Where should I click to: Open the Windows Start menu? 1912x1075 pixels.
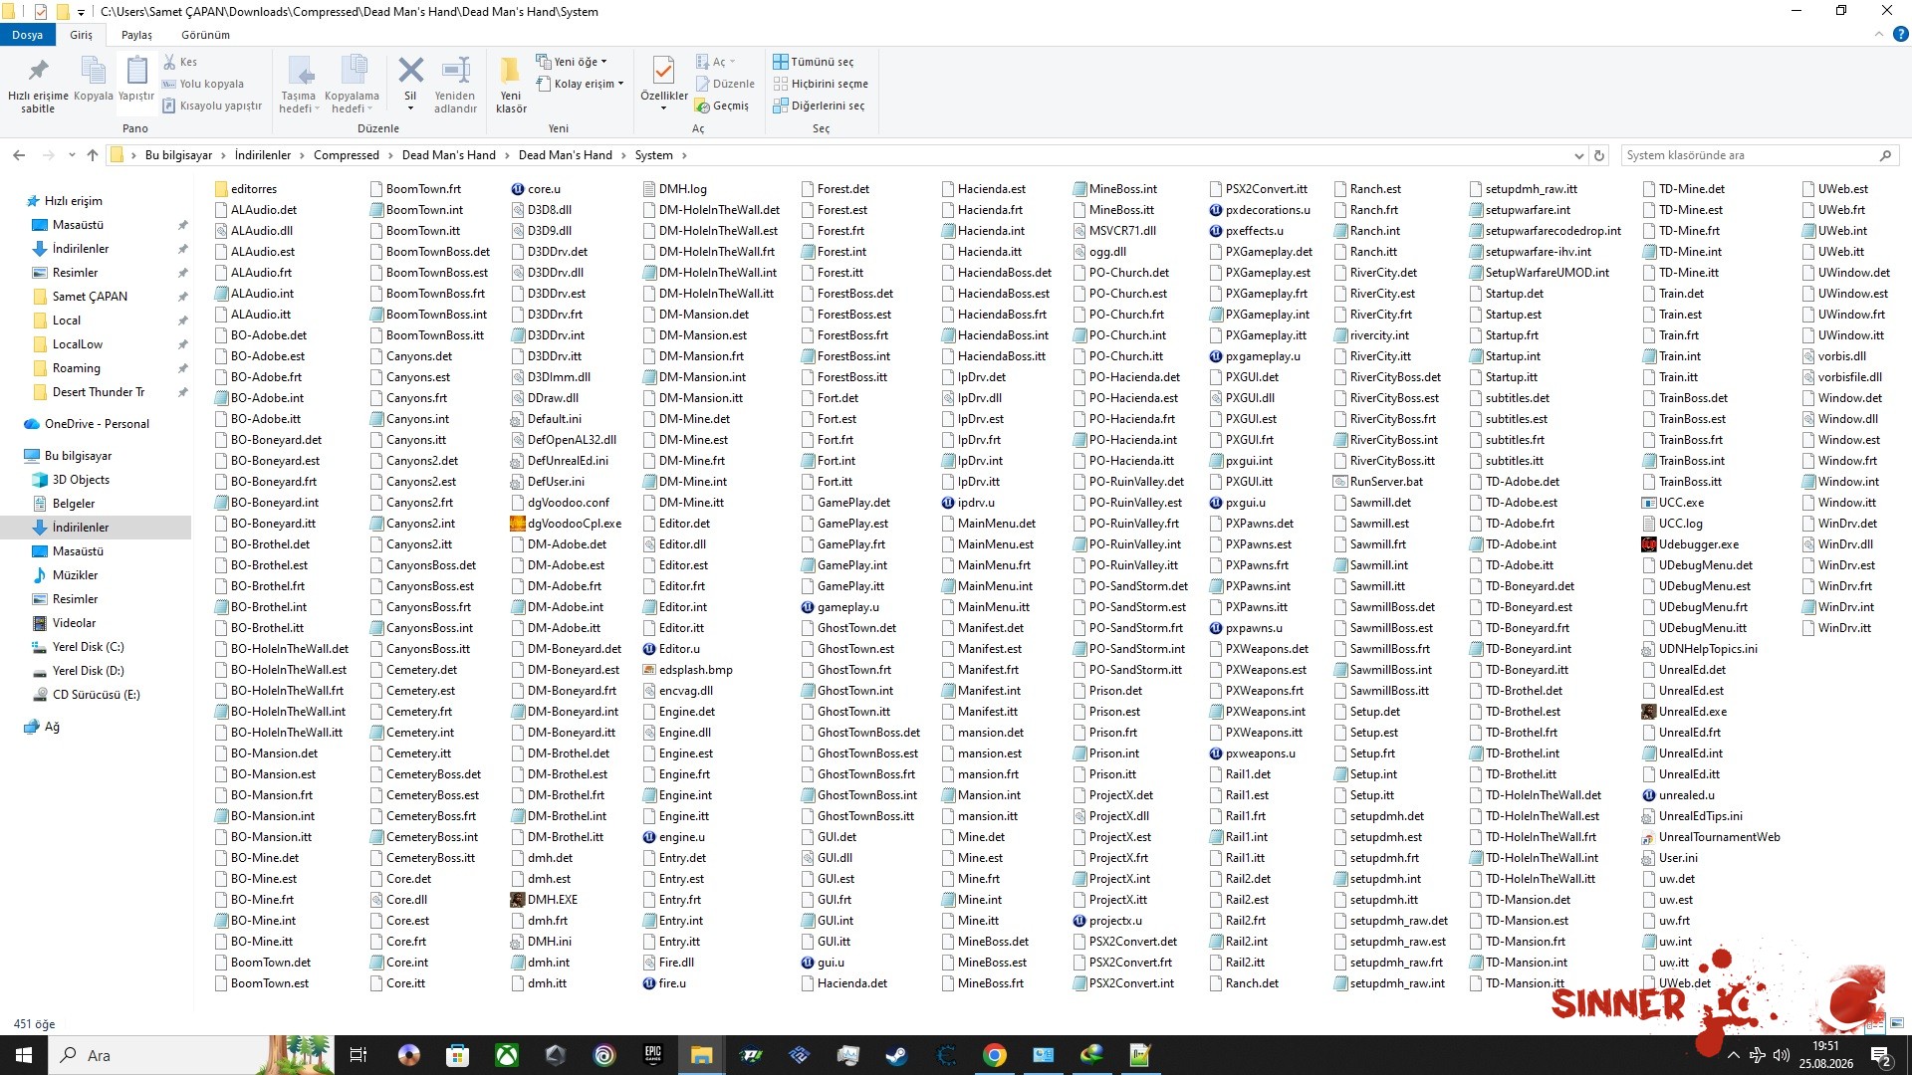point(24,1055)
